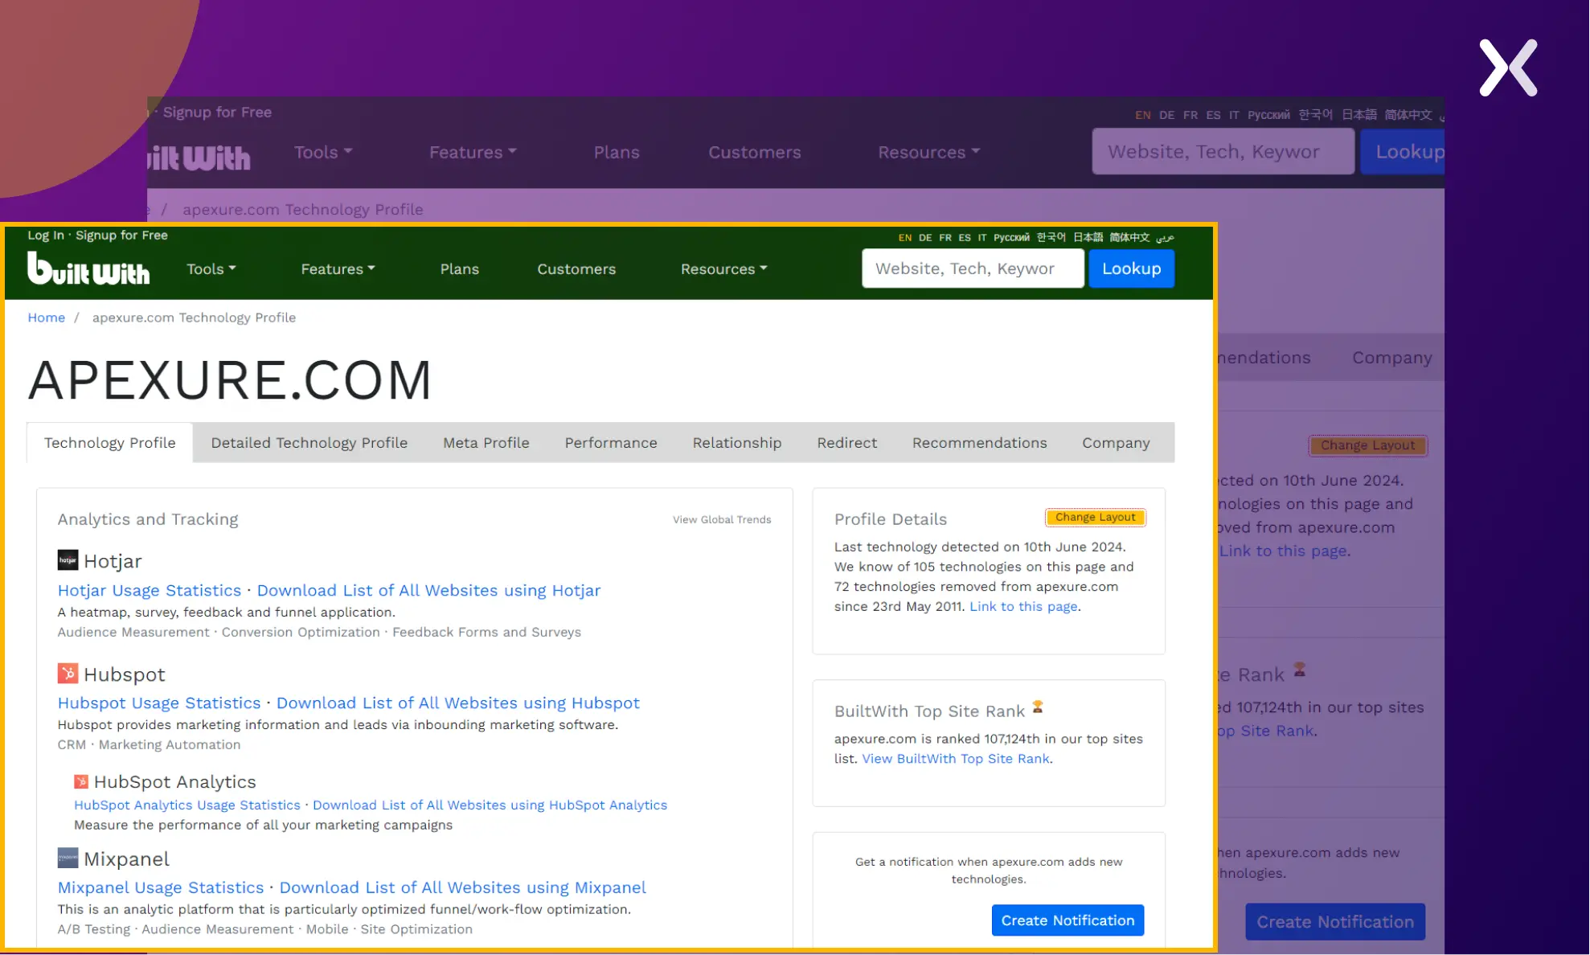
Task: Click the Hubspot logo icon
Action: tap(68, 674)
